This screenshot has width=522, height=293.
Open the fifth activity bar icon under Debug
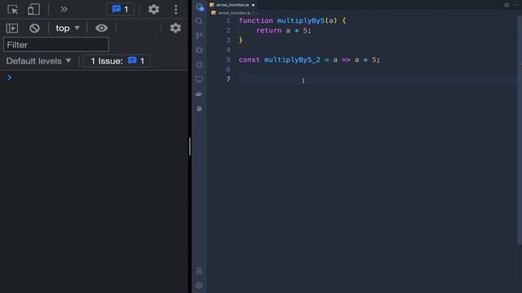point(199,65)
